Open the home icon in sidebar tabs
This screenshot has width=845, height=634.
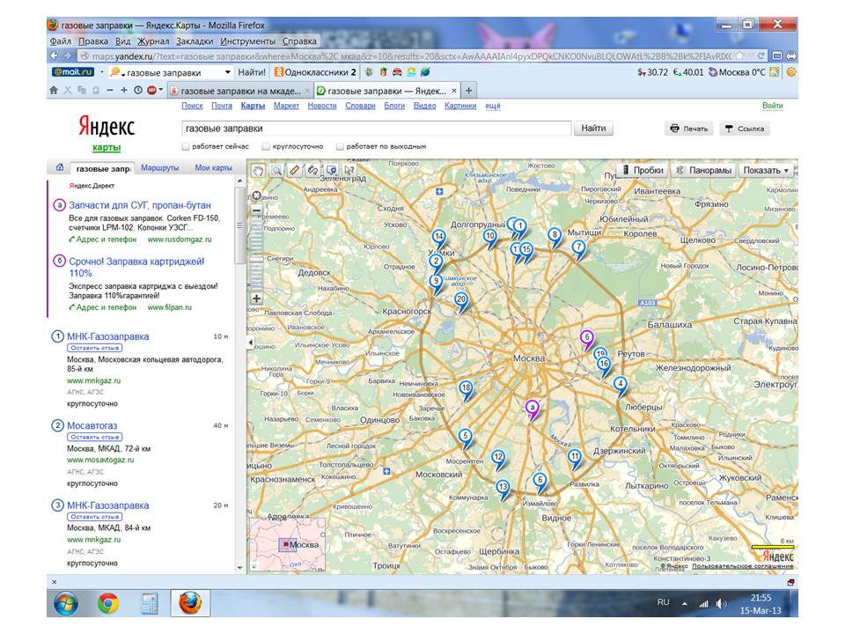coord(59,167)
